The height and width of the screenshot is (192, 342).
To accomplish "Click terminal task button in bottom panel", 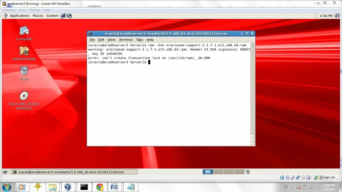I will [x=74, y=172].
